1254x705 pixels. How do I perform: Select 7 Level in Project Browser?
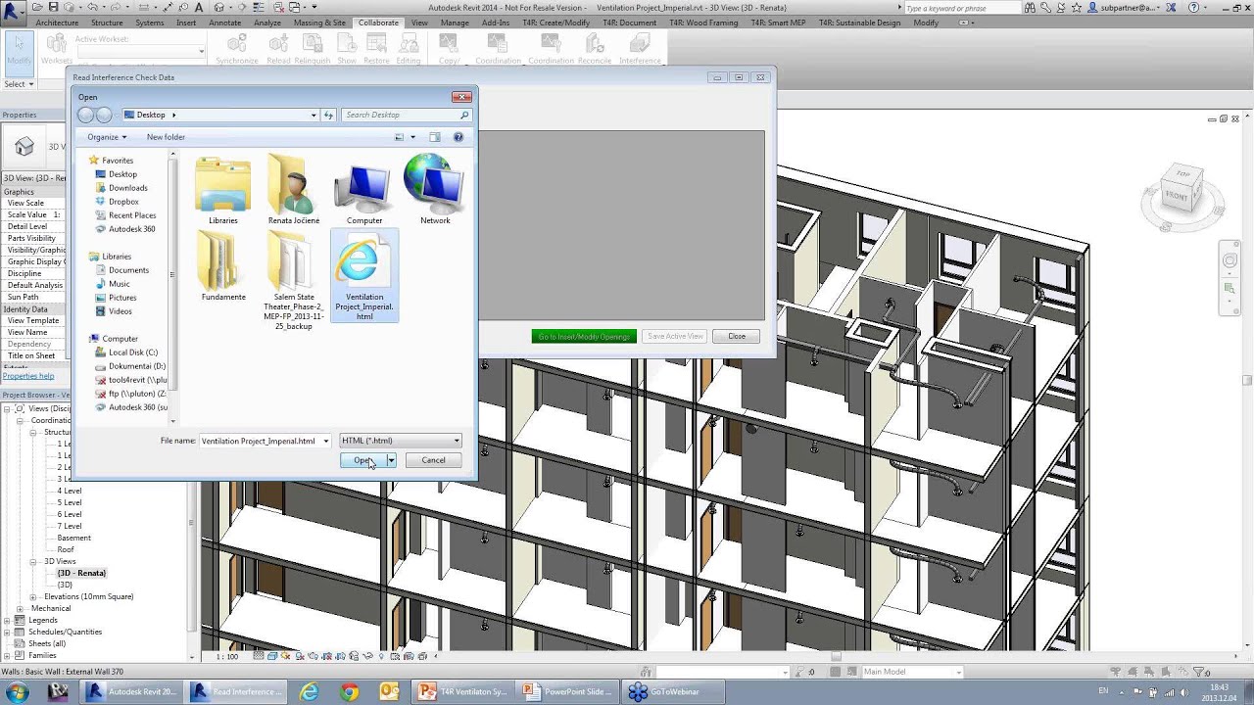click(70, 526)
